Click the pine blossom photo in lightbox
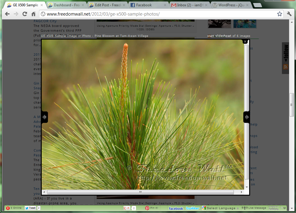 143,114
